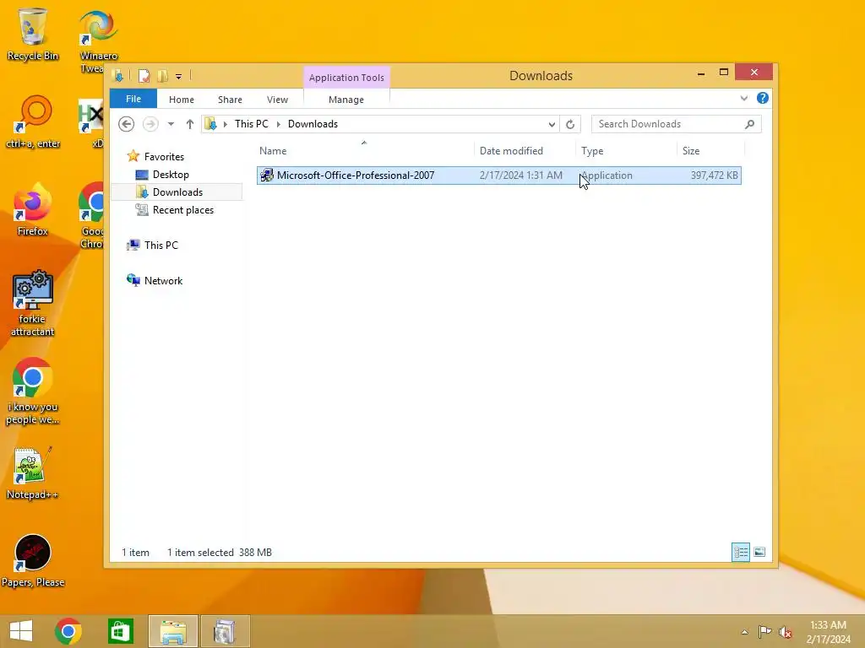Expand the ribbon with the chevron
This screenshot has height=648, width=865.
pyautogui.click(x=744, y=99)
